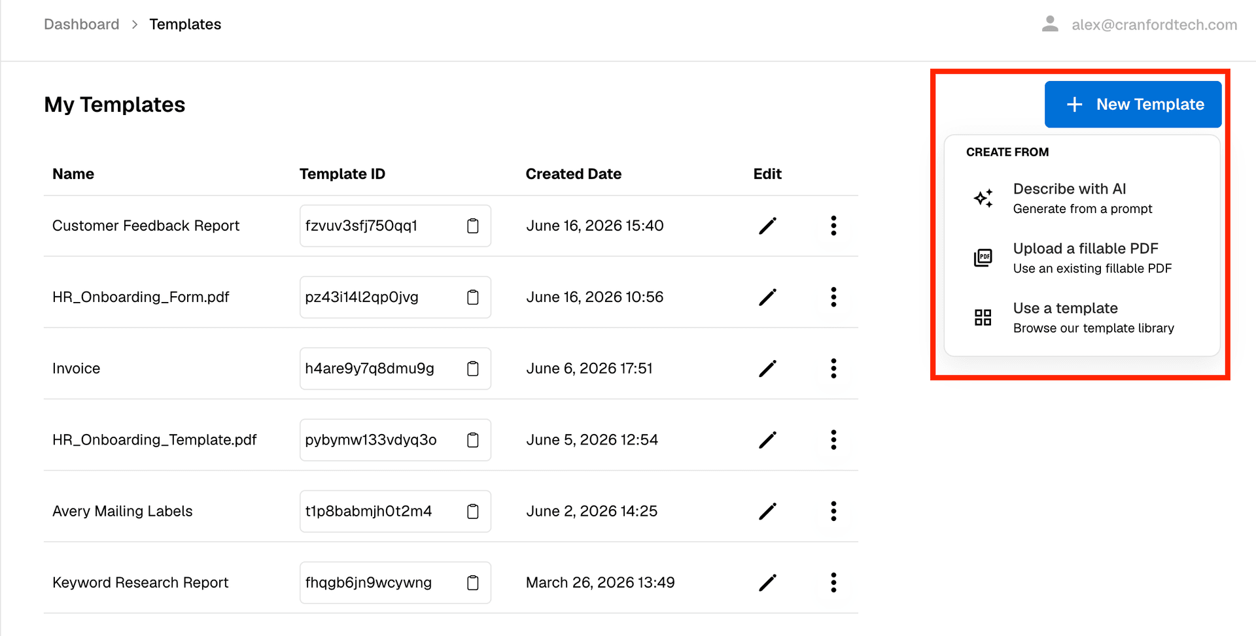Click date June 2, 2026 14:25
Viewport: 1256px width, 636px height.
pos(591,510)
